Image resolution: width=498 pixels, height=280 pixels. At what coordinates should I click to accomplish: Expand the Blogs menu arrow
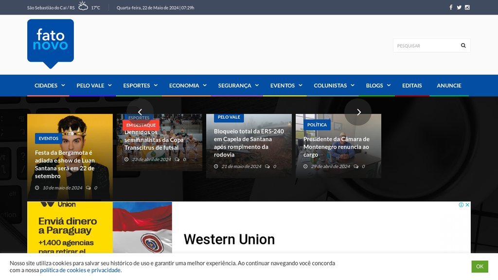[389, 85]
